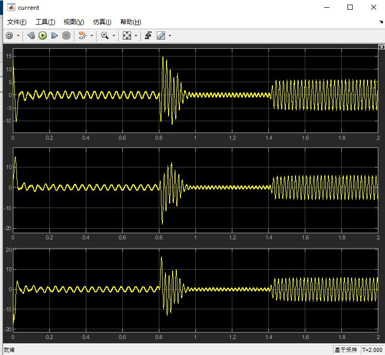Close the current scope window
This screenshot has height=355, width=385.
click(x=374, y=7)
